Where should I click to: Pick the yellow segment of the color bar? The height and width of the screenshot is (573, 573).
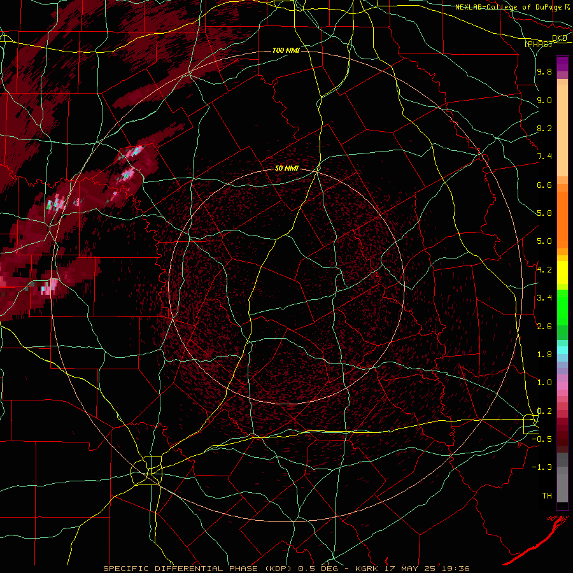coord(562,272)
